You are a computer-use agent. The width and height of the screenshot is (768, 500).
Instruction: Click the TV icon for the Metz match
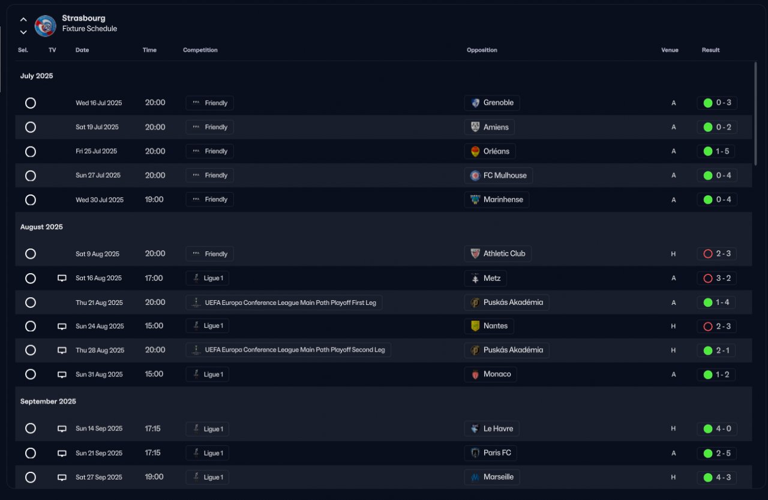coord(62,279)
